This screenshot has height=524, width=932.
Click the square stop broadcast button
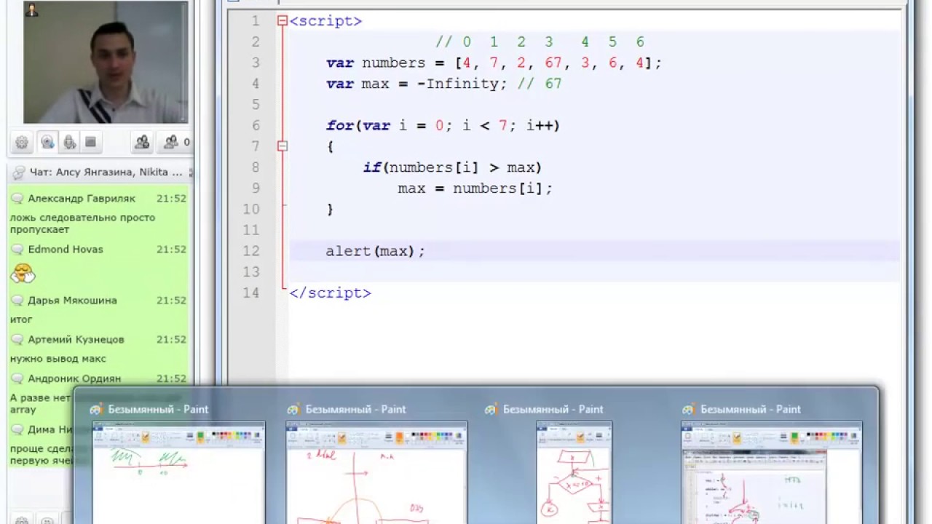pos(90,142)
